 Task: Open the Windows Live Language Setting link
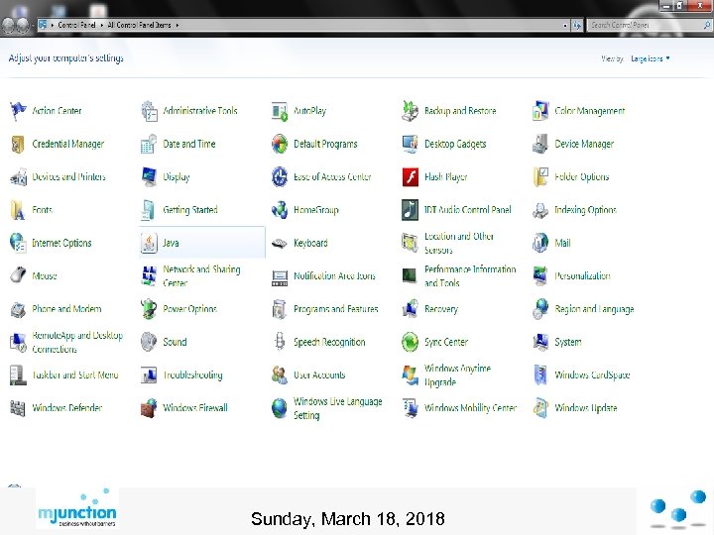point(337,408)
